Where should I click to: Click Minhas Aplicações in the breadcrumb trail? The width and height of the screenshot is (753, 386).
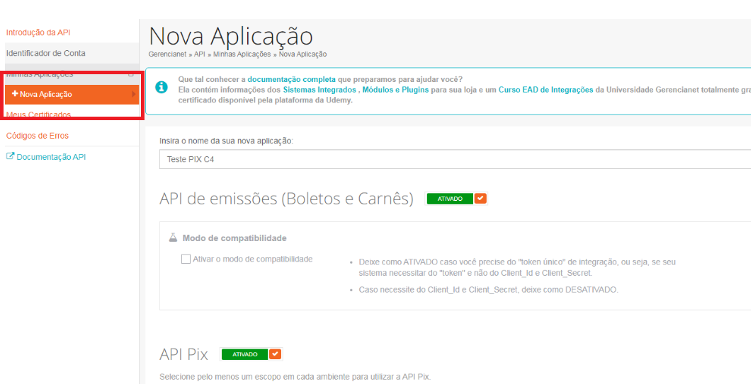pos(242,54)
